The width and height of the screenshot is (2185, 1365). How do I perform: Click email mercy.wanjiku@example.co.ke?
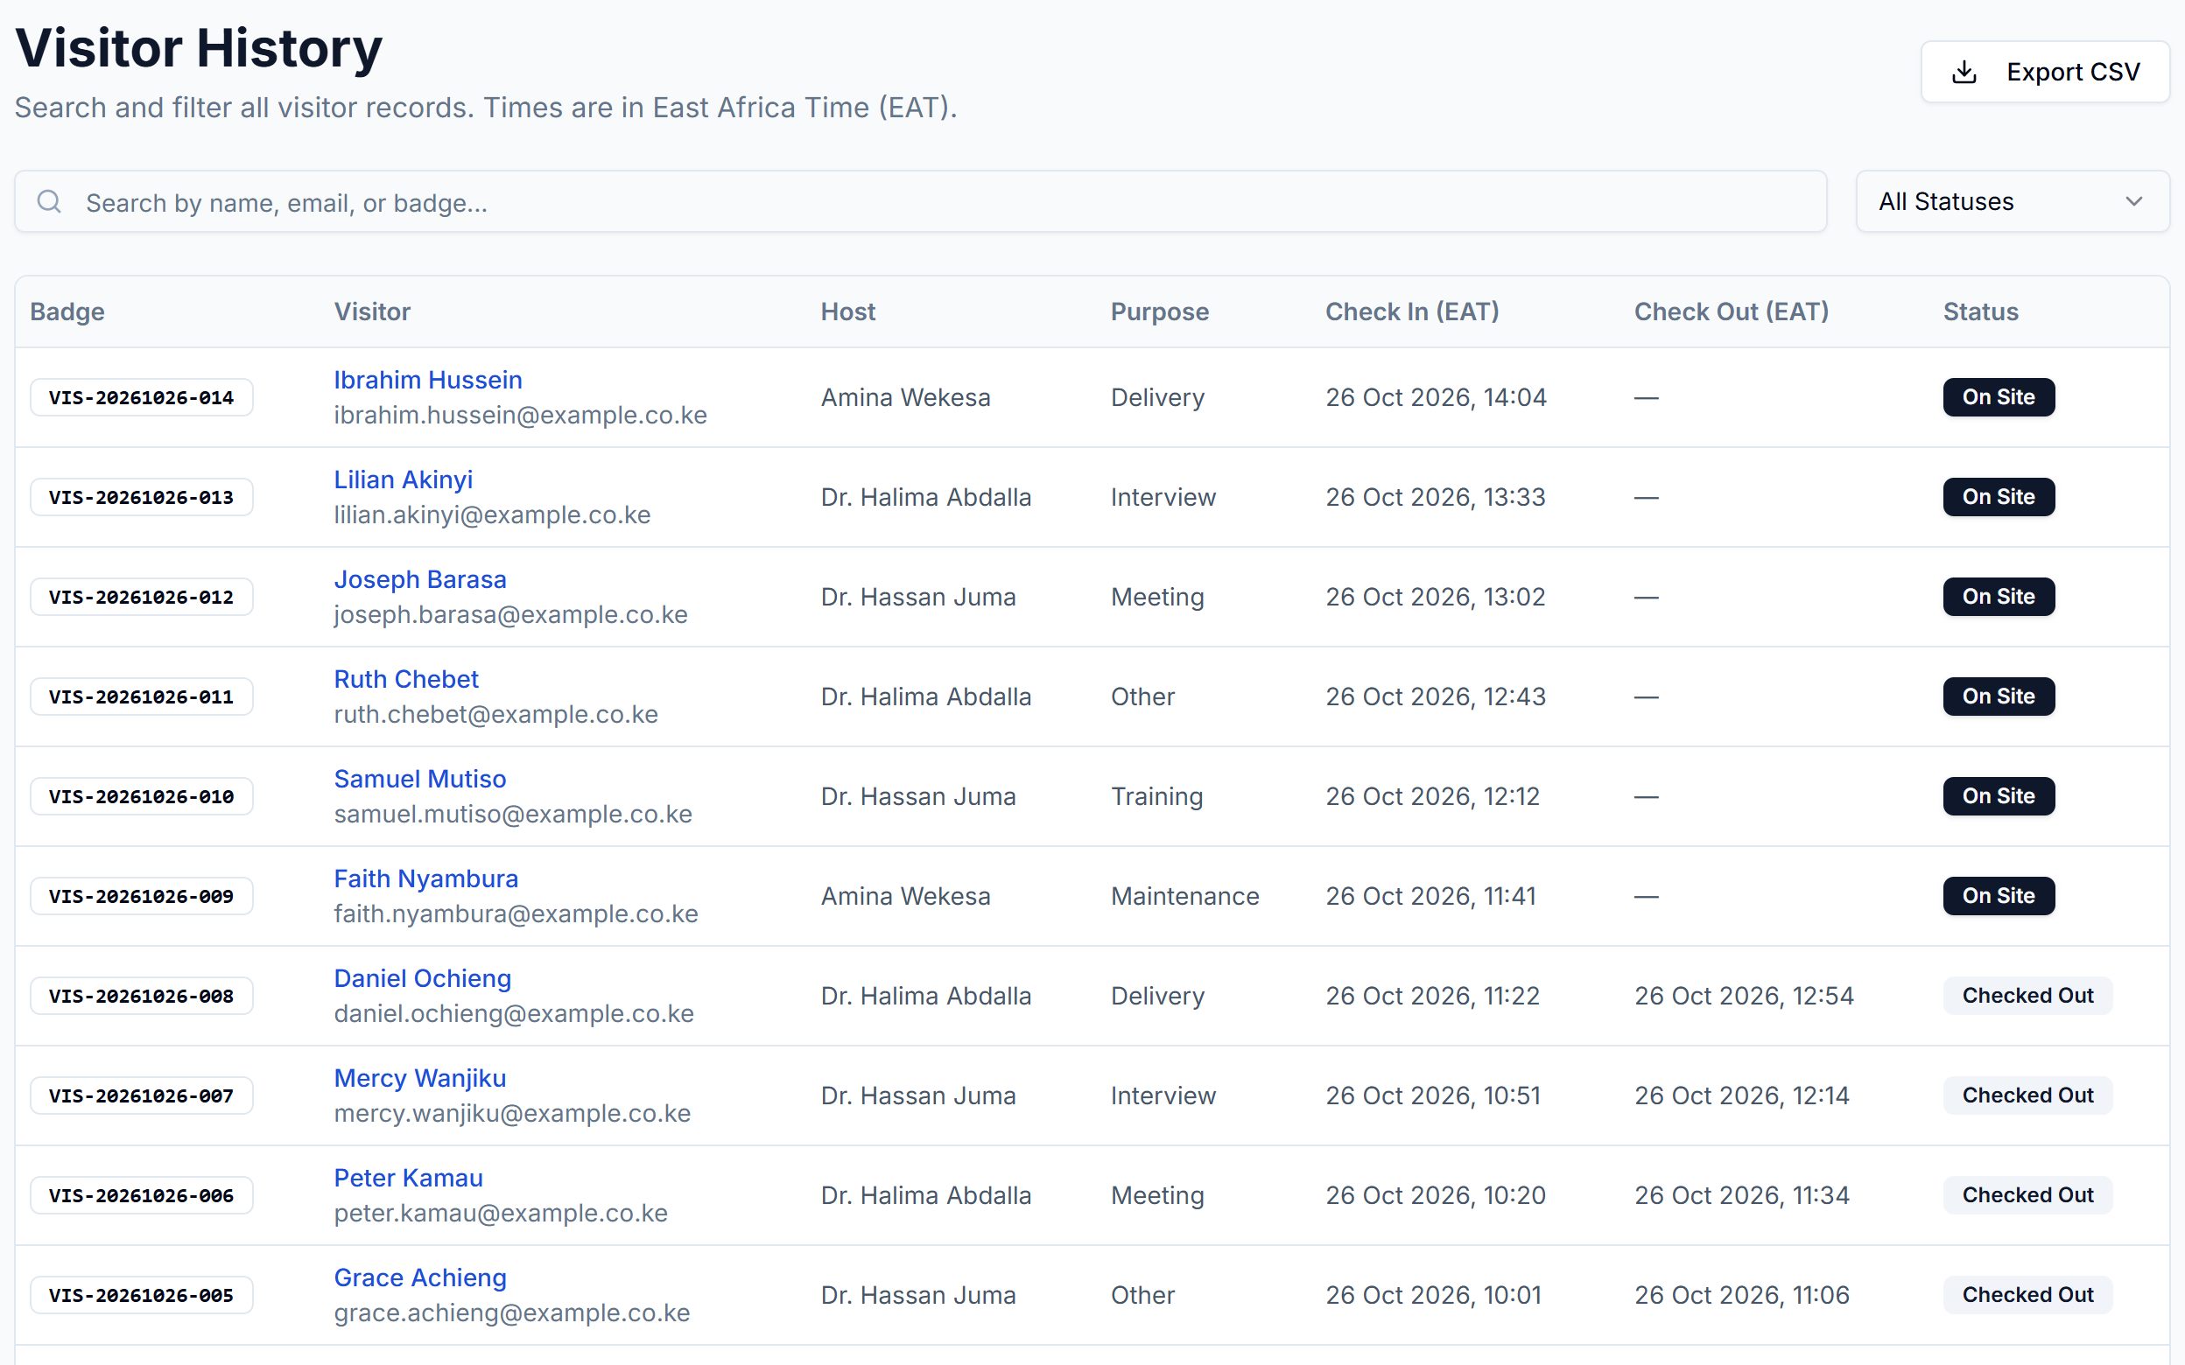point(512,1113)
